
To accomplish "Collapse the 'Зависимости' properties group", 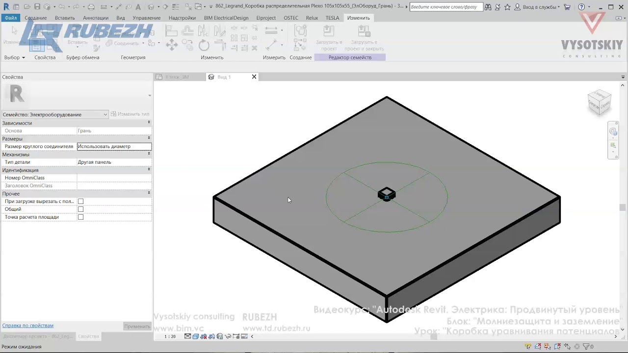I will pos(149,123).
